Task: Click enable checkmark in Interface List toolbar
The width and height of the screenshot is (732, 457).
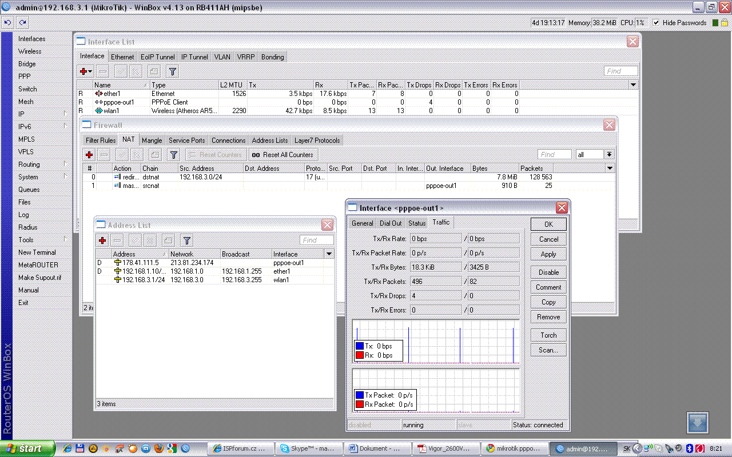Action: pyautogui.click(x=121, y=71)
